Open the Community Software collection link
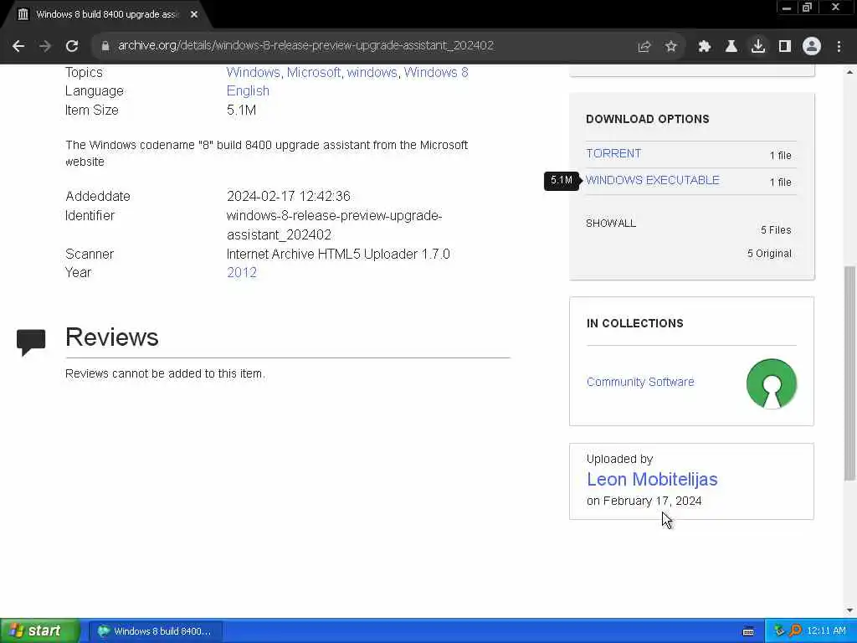857x643 pixels. click(x=640, y=382)
